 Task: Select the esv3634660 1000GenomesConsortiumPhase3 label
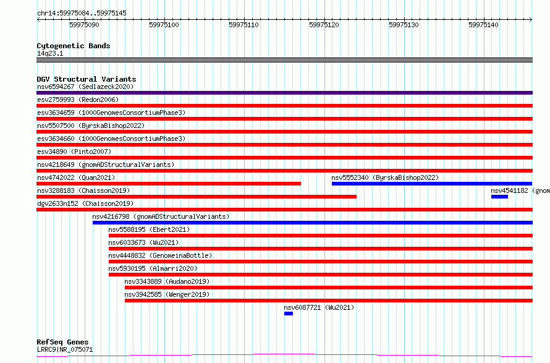[x=111, y=139]
